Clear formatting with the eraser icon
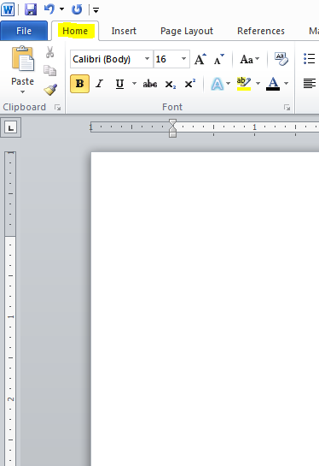The width and height of the screenshot is (319, 466). (x=281, y=59)
